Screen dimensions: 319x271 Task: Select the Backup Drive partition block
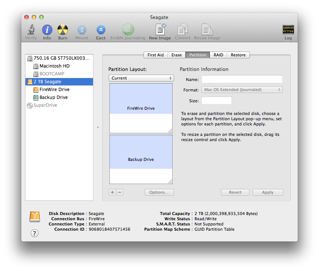141,159
